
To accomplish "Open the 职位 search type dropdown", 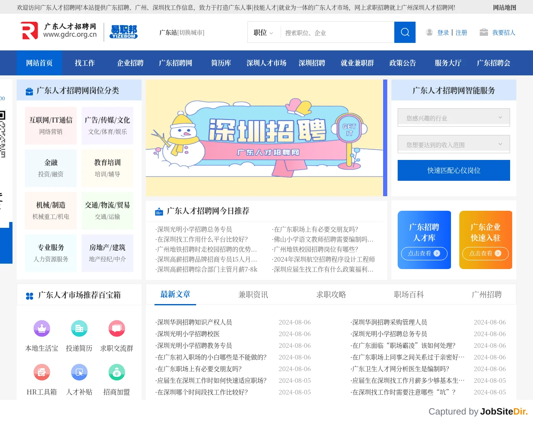I will (x=263, y=32).
